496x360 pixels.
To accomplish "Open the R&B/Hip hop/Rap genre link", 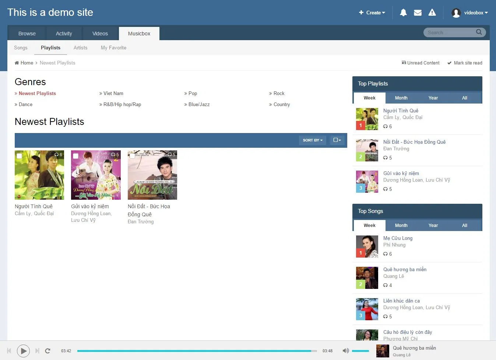I will 122,105.
